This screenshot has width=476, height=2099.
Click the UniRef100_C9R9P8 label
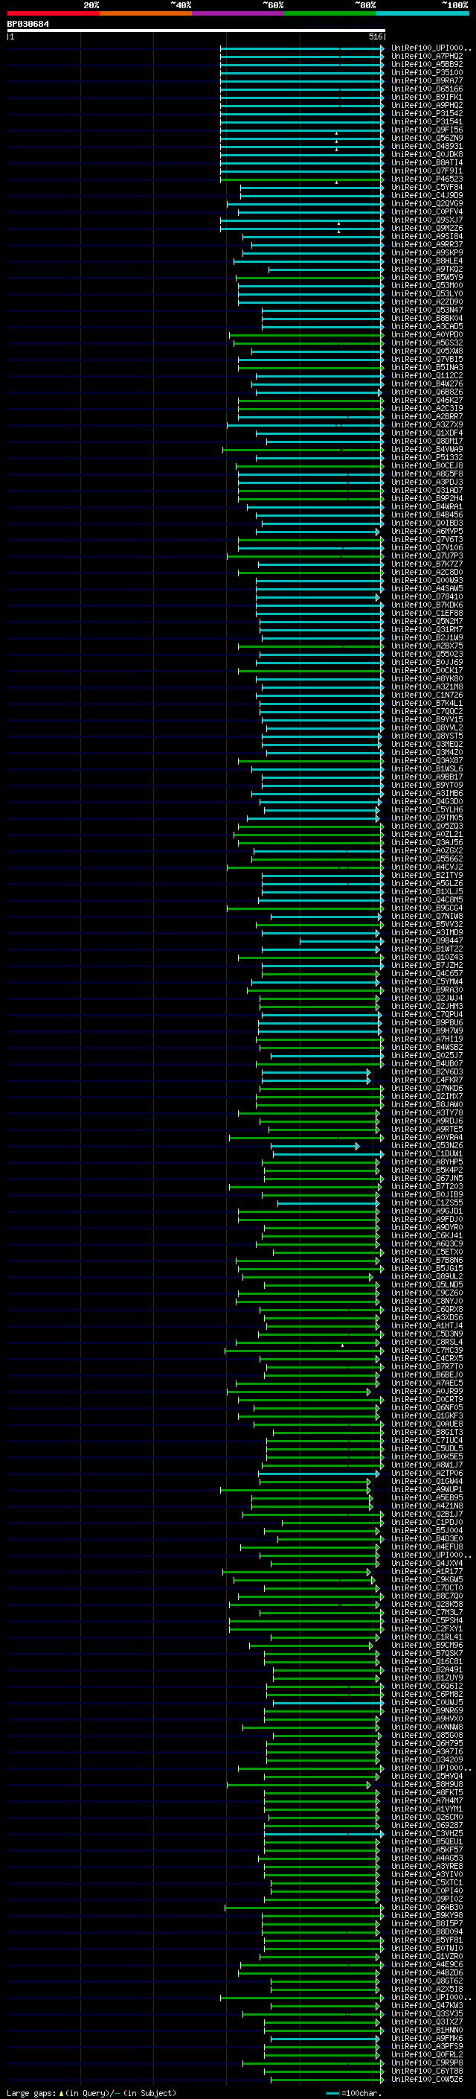pos(427,2063)
